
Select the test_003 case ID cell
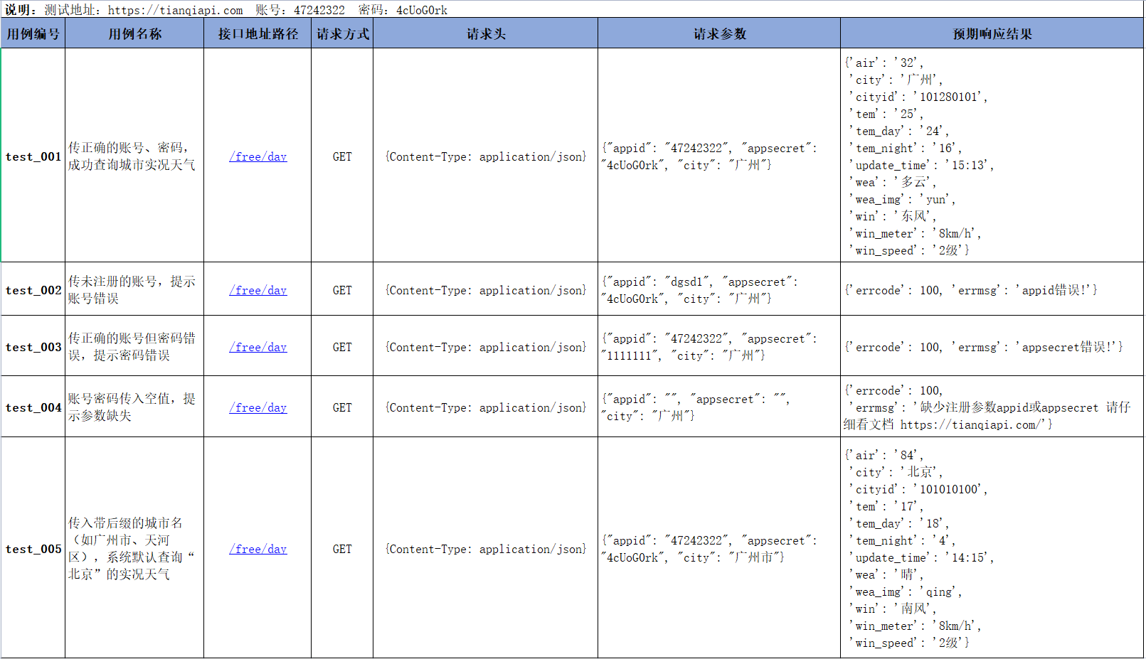(x=33, y=347)
